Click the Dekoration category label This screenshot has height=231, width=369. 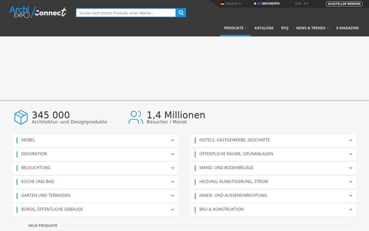34,154
